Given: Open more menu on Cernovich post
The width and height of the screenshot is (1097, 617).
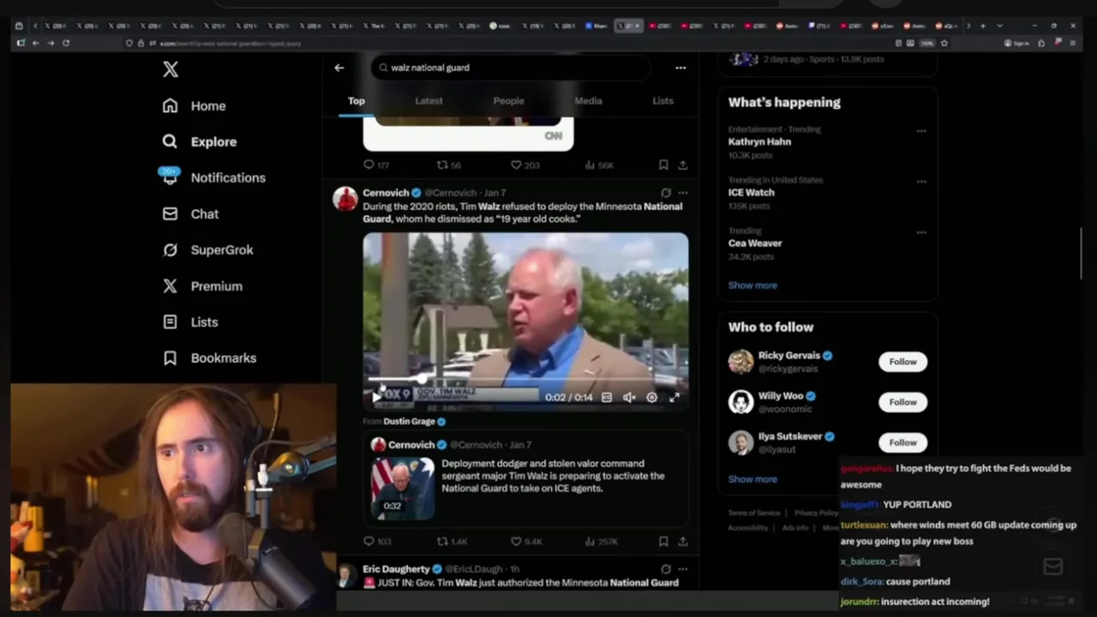Looking at the screenshot, I should 683,193.
